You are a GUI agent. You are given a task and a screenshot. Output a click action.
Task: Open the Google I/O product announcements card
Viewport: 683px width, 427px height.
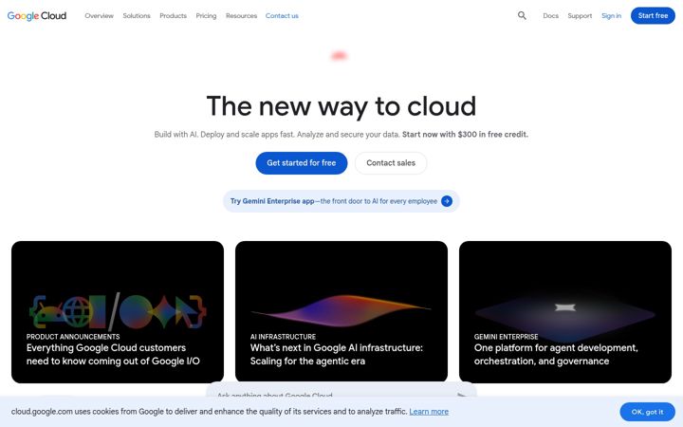point(118,312)
